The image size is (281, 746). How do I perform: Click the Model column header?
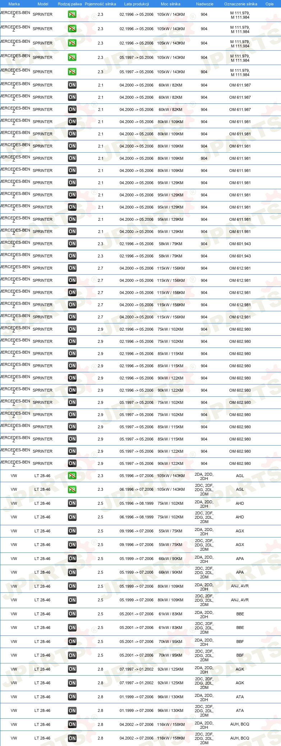[x=43, y=4]
